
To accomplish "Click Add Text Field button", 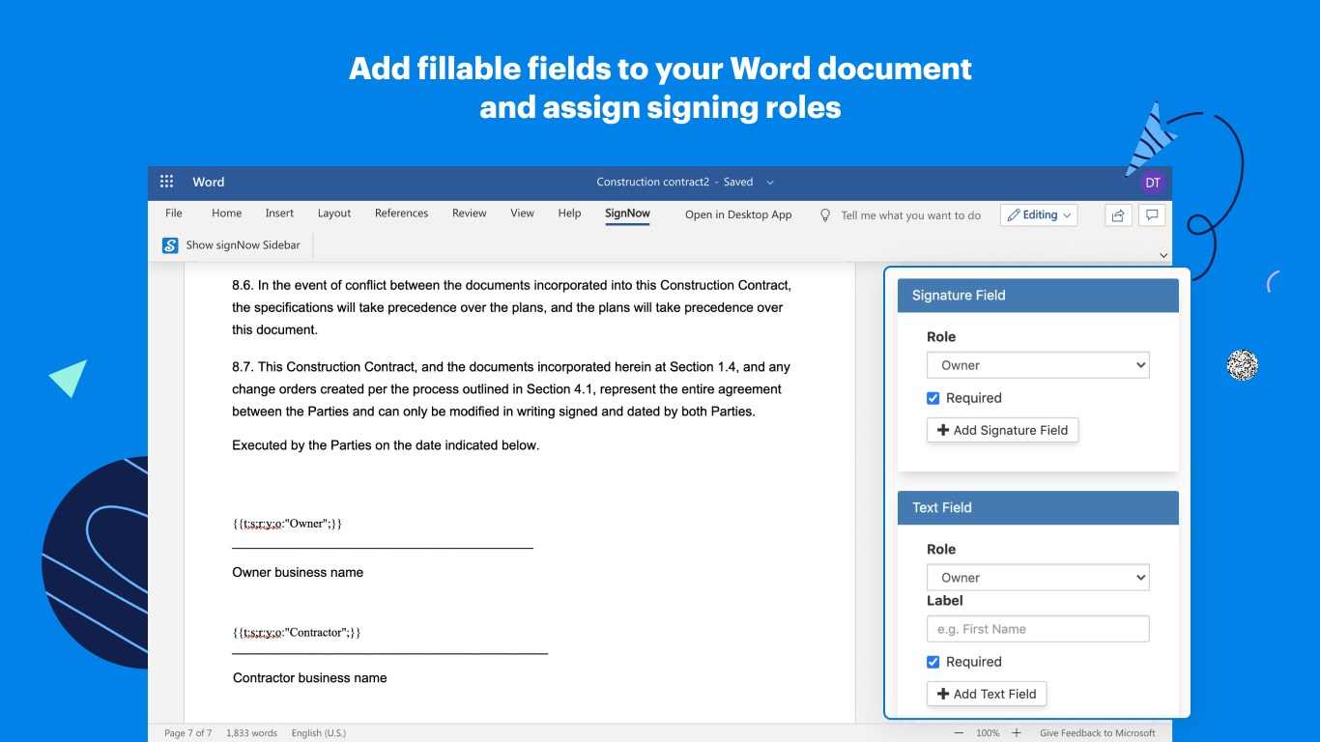I will [x=987, y=694].
